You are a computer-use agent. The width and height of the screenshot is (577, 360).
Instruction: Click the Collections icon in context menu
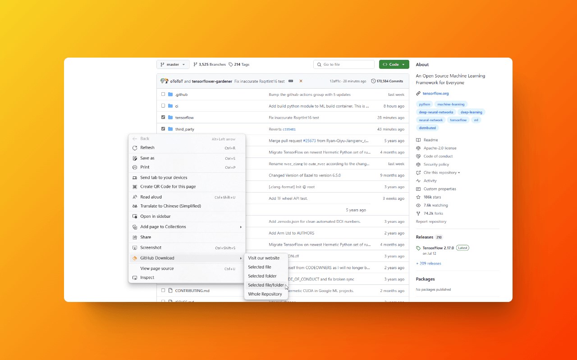[135, 227]
